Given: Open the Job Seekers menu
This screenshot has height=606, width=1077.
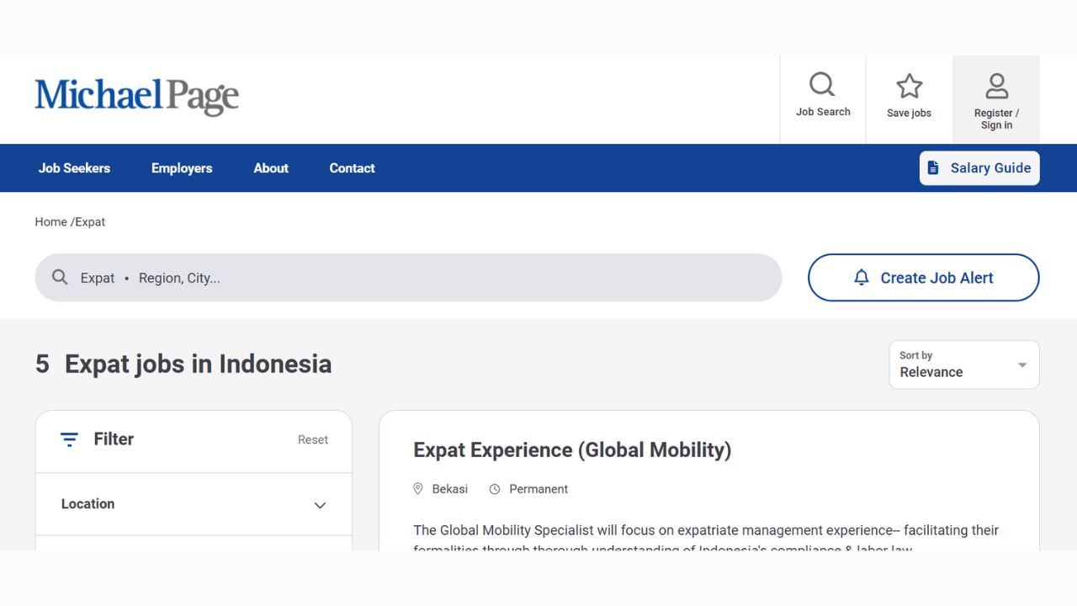Looking at the screenshot, I should (74, 167).
